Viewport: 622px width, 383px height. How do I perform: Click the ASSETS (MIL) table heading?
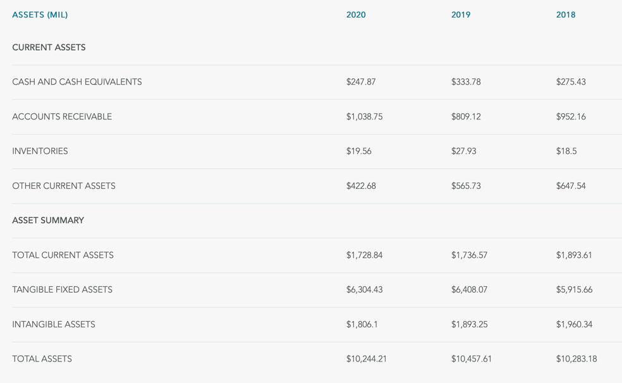[x=40, y=15]
